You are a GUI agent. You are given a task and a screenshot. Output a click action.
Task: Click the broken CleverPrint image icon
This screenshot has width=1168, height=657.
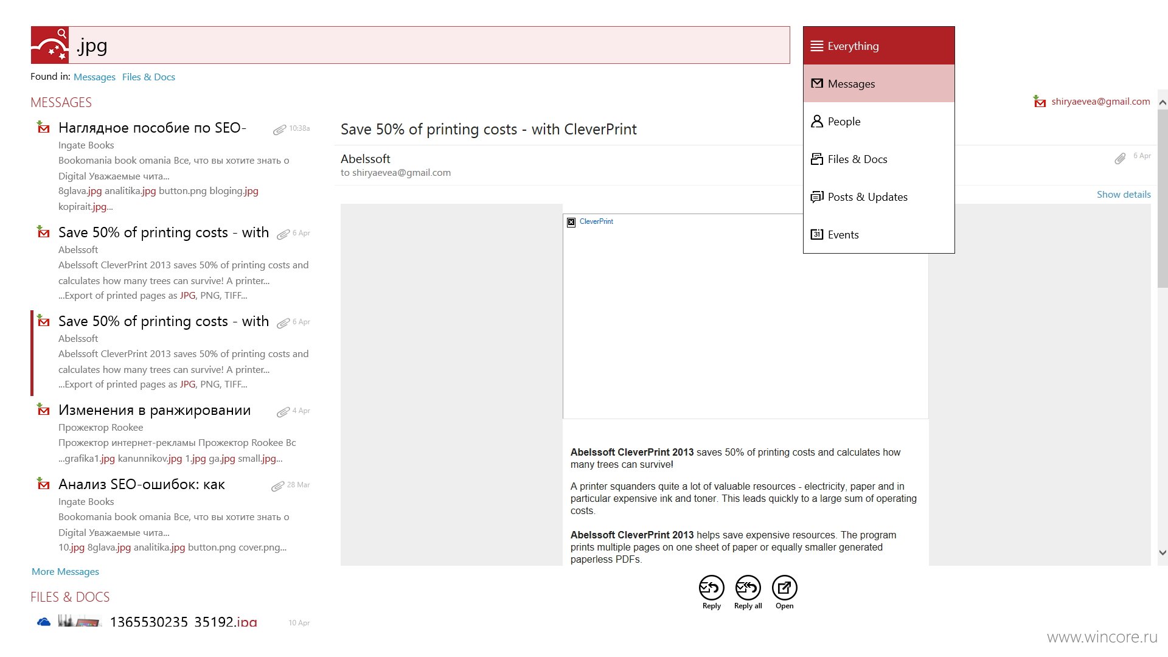[571, 222]
